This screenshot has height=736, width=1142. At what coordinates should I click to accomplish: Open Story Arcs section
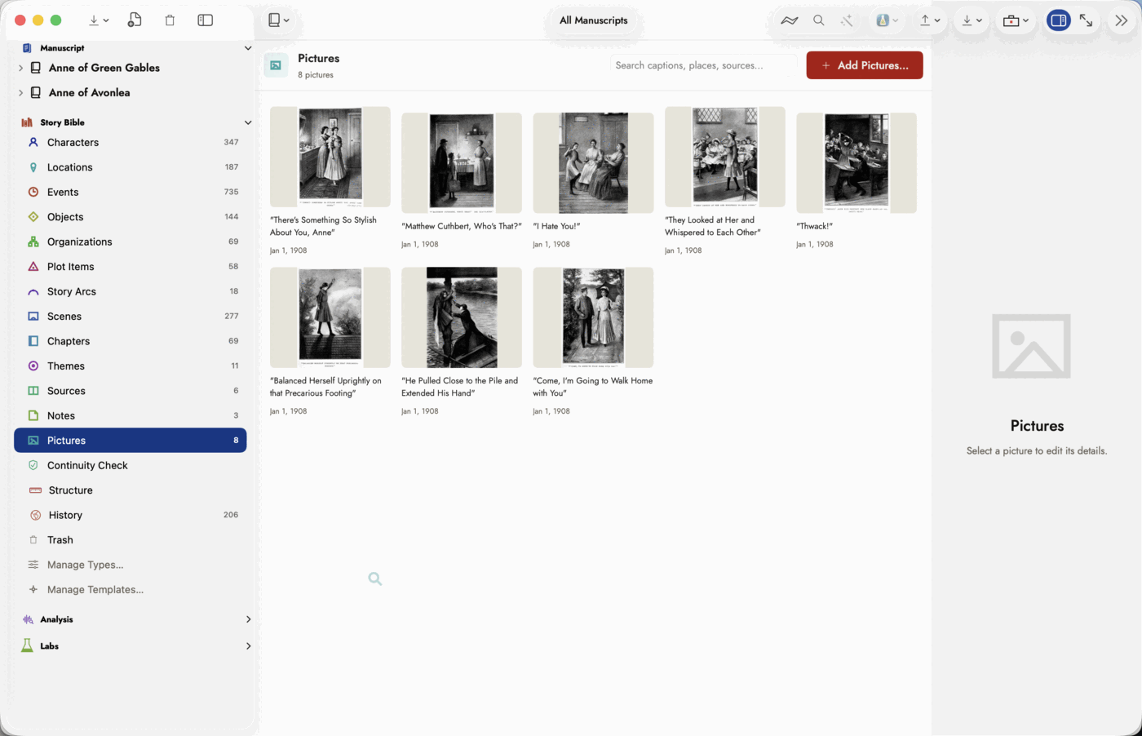coord(131,291)
